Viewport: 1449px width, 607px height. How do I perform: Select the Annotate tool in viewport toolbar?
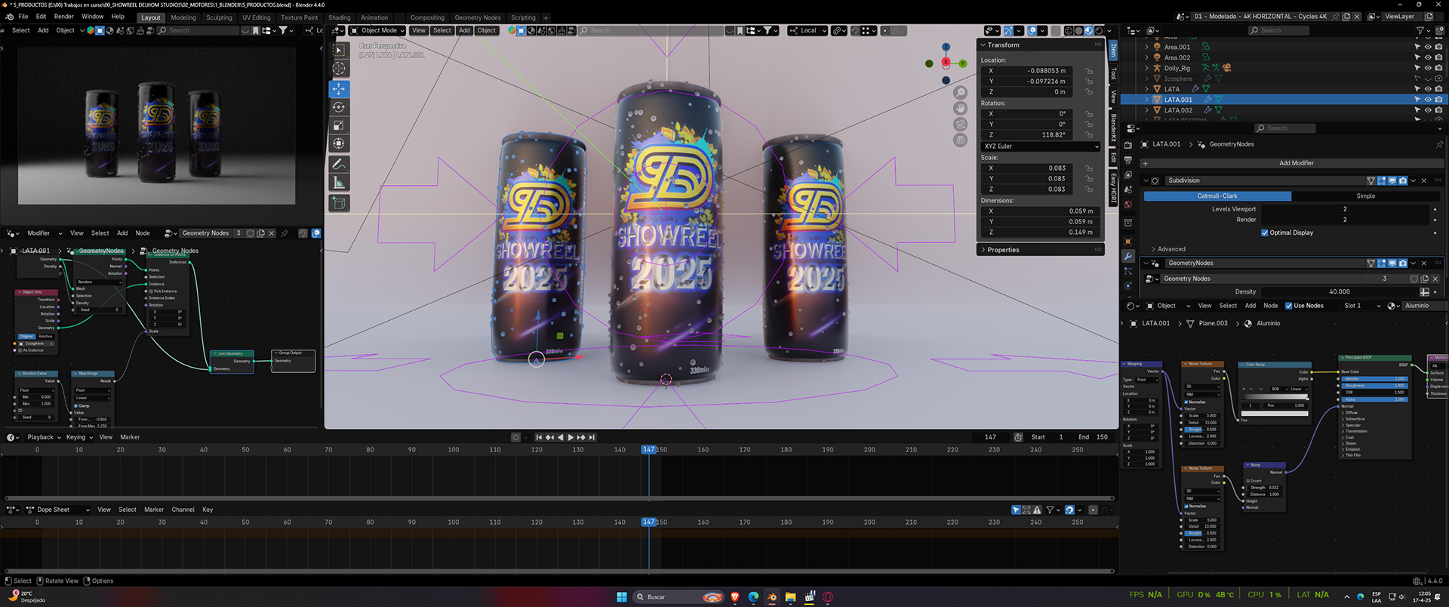(339, 164)
